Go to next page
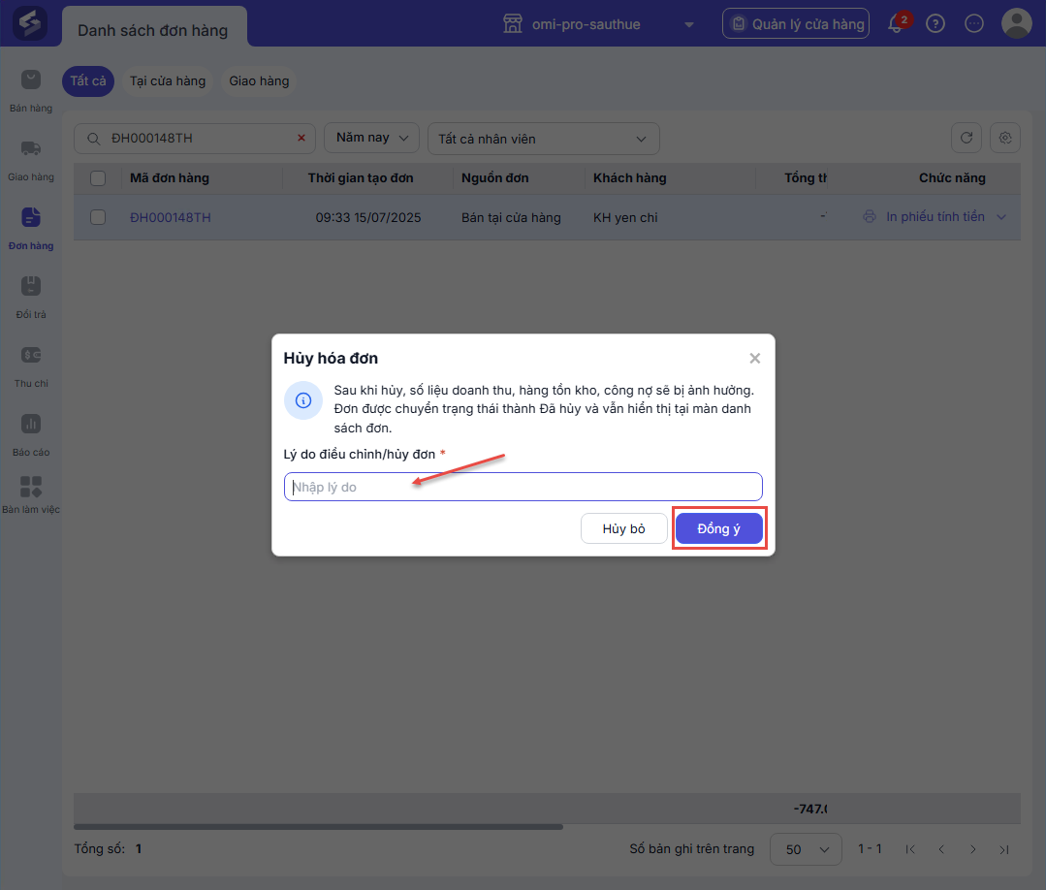 (972, 849)
